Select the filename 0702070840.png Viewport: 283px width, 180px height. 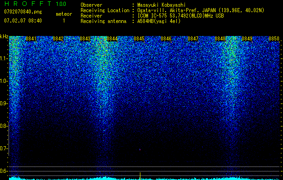pos(23,12)
